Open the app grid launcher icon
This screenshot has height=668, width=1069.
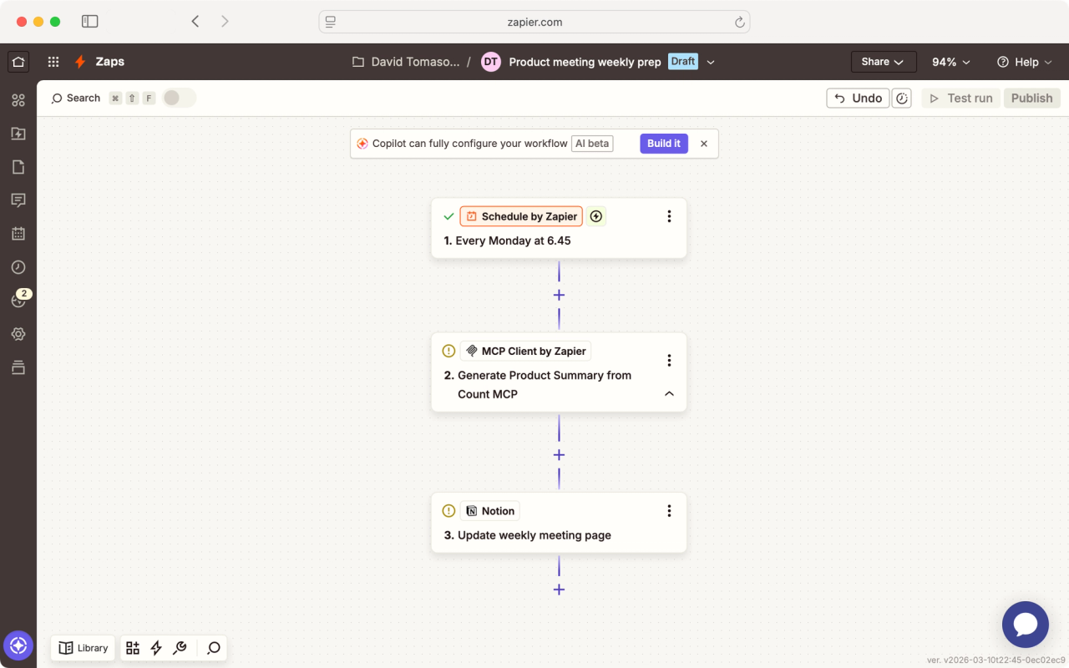click(x=53, y=61)
